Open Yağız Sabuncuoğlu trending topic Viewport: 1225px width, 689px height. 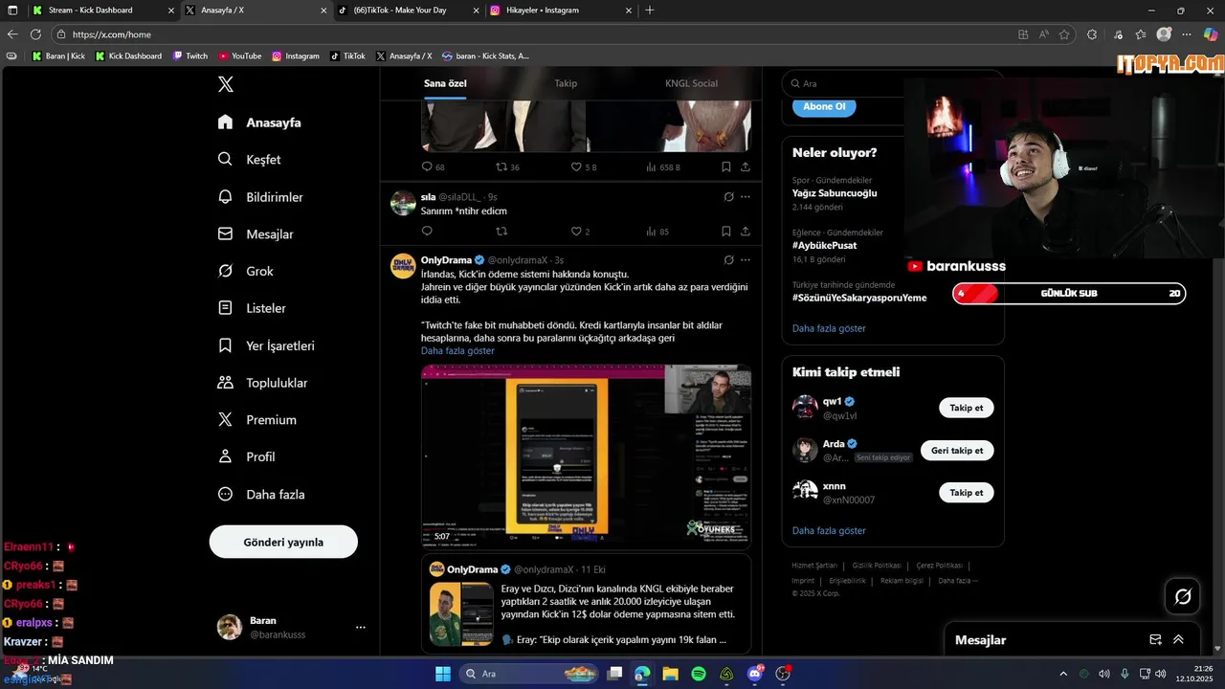835,192
